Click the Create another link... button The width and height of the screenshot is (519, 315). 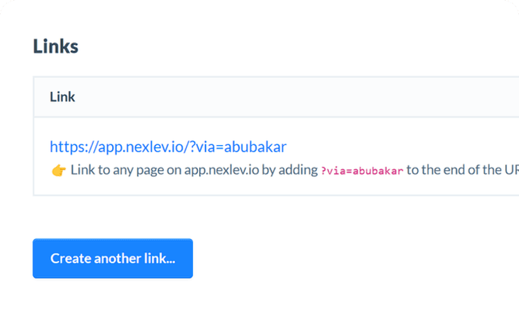pyautogui.click(x=113, y=258)
